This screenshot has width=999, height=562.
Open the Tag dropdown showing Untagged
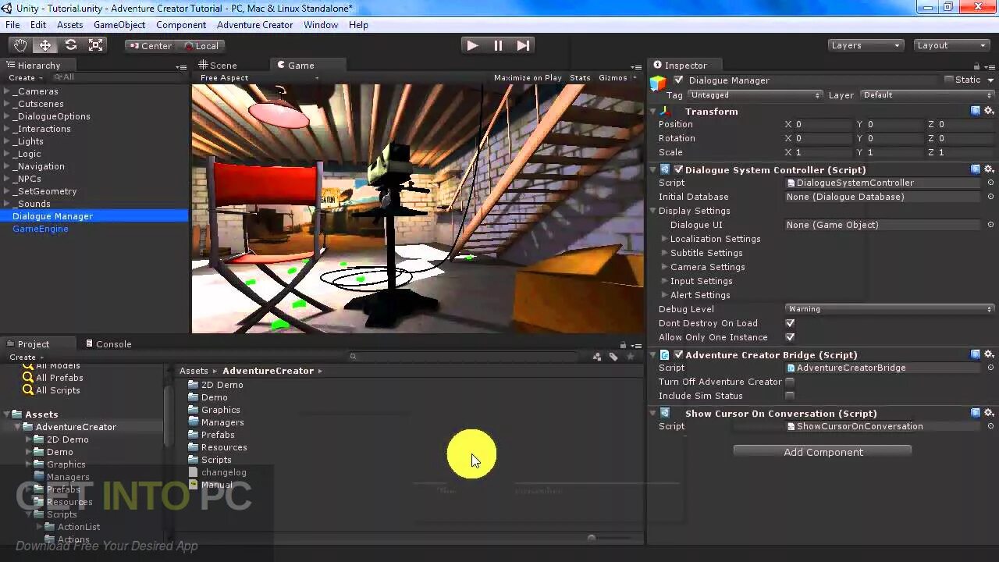pos(755,95)
